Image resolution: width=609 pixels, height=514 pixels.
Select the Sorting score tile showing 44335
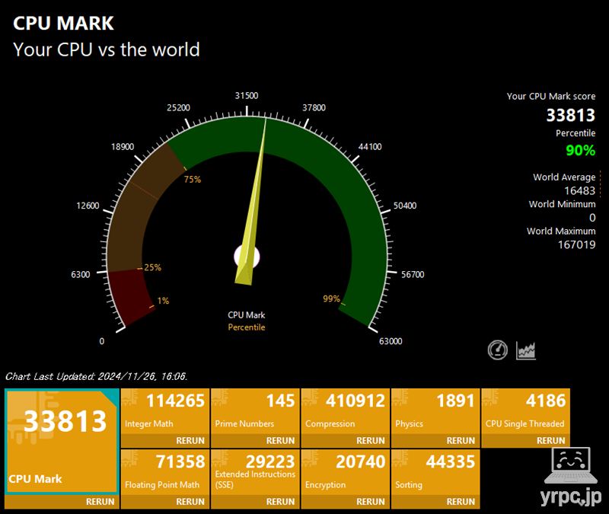[434, 472]
